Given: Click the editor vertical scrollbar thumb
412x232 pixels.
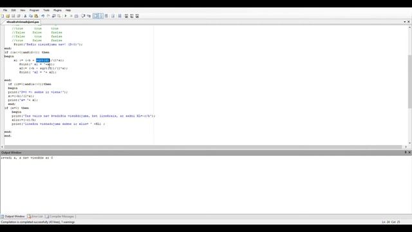Looking at the screenshot, I should tap(409, 81).
